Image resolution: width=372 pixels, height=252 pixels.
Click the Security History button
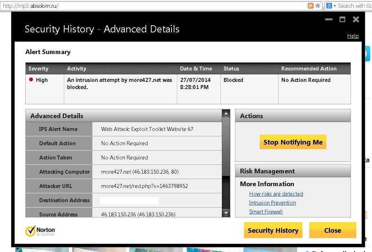point(273,230)
